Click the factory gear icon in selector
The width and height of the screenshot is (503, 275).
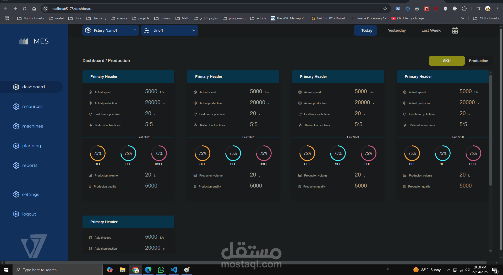tap(88, 30)
